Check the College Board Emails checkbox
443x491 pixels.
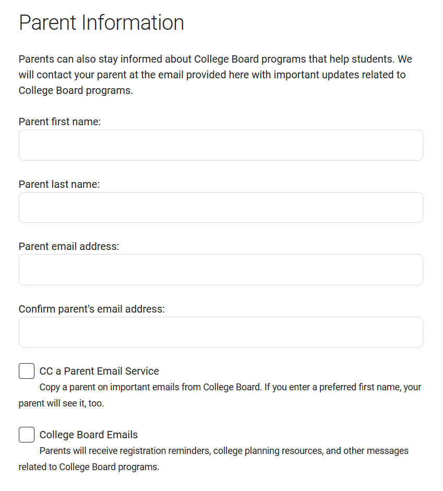(x=27, y=435)
